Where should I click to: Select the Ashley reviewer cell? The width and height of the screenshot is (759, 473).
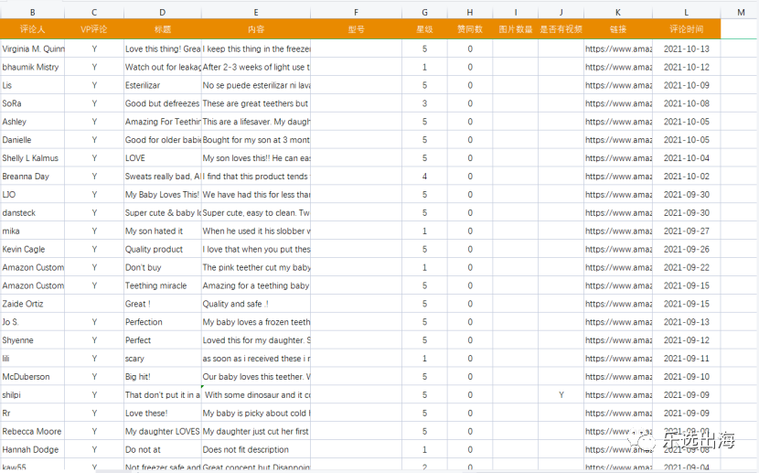click(x=32, y=122)
